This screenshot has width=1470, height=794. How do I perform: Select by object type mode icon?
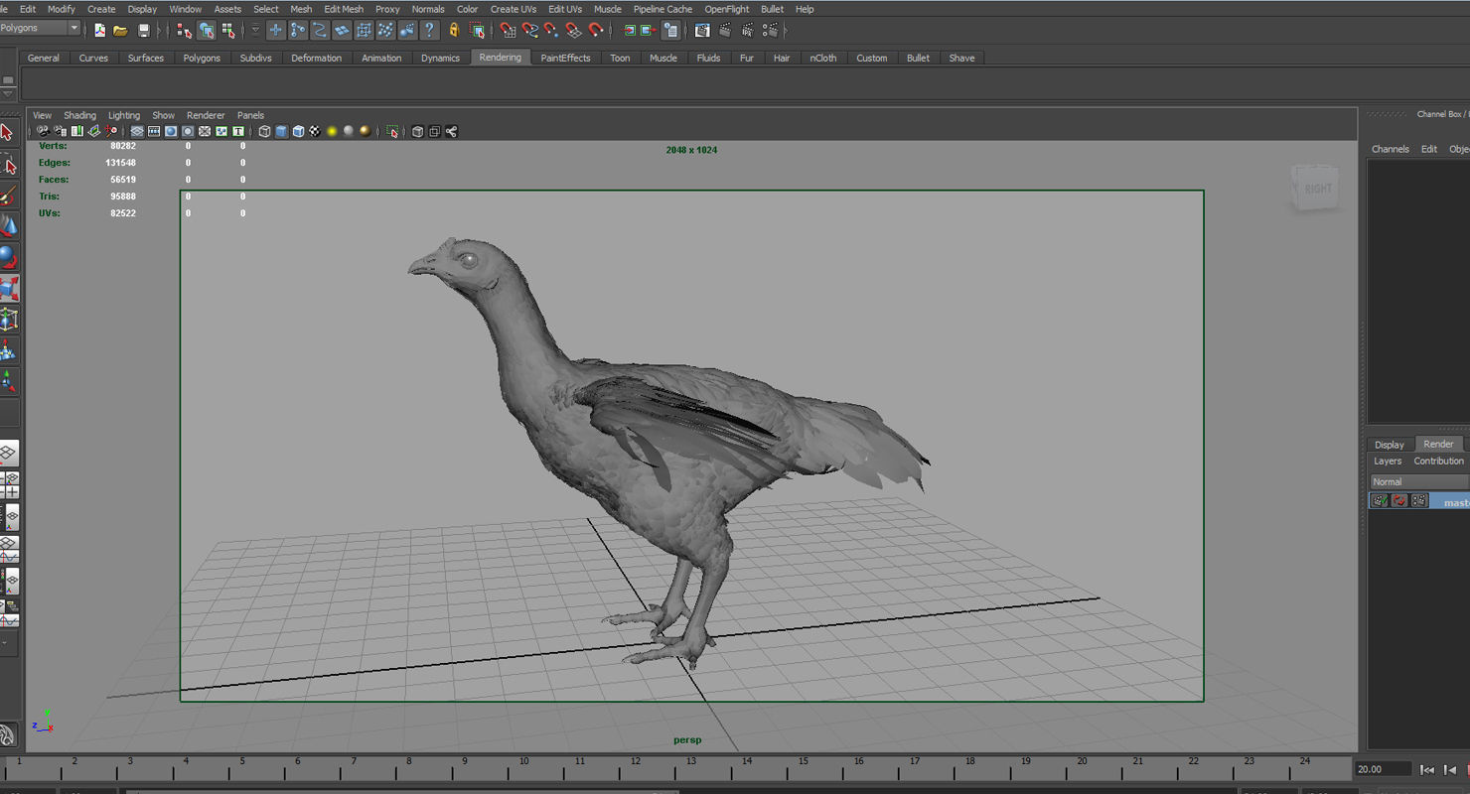coord(207,31)
